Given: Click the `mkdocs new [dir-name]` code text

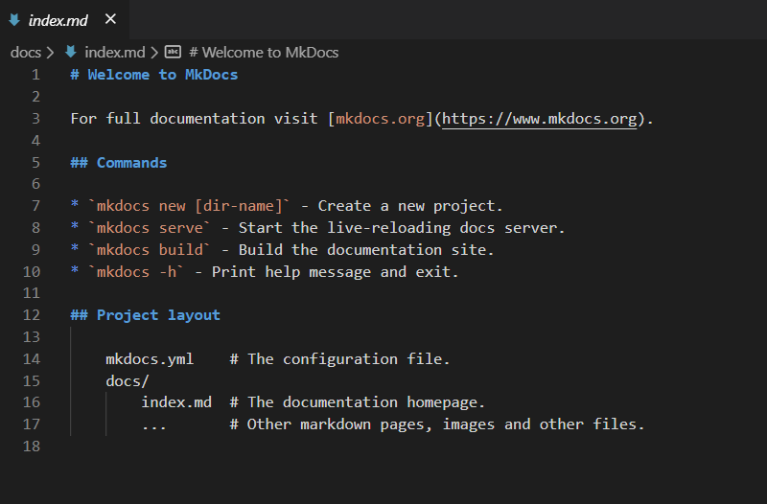Looking at the screenshot, I should coord(189,206).
